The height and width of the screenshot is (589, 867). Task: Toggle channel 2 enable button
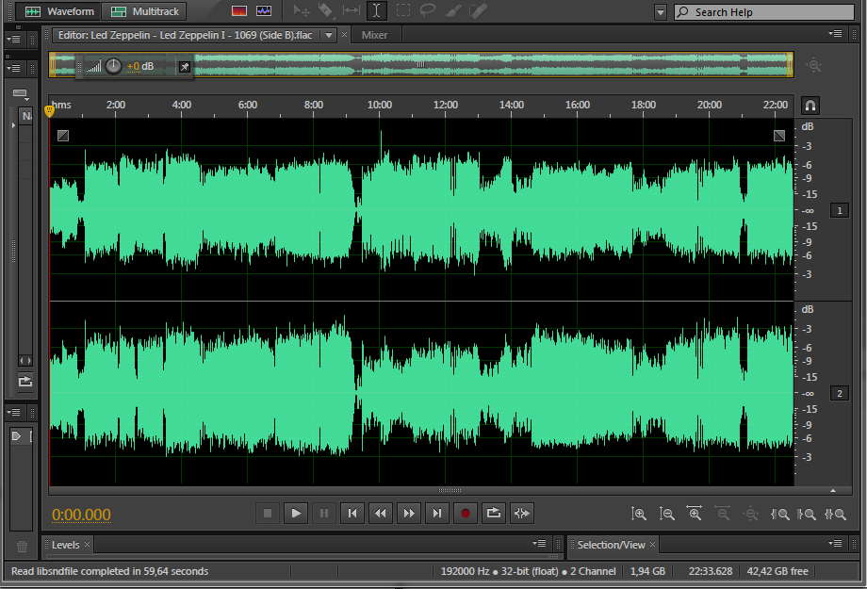(840, 393)
